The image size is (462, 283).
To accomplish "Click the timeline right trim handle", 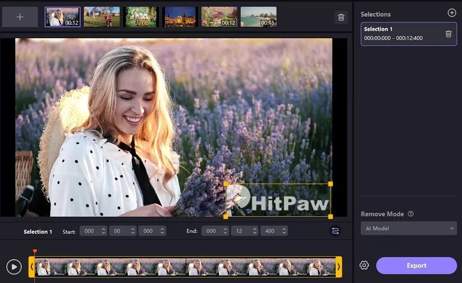I will 339,267.
